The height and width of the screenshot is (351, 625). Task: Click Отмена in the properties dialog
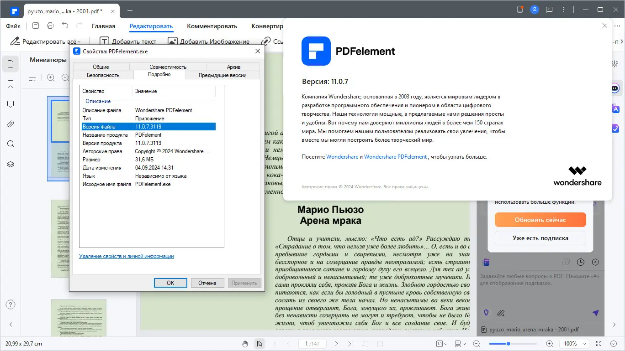[x=207, y=283]
